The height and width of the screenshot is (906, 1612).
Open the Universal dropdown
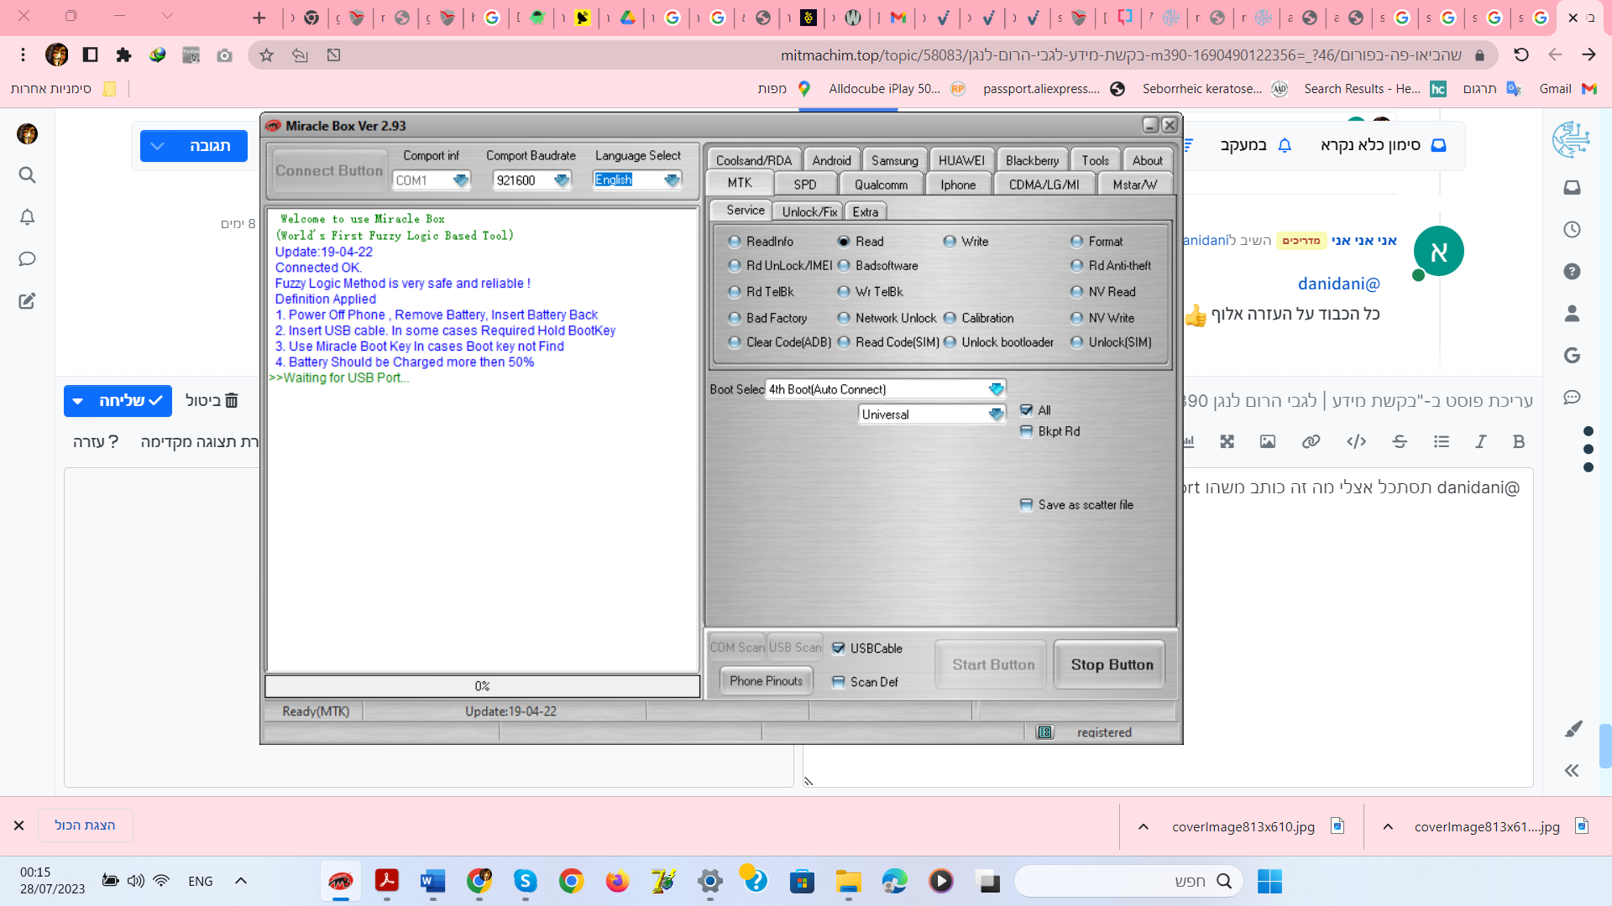coord(997,414)
